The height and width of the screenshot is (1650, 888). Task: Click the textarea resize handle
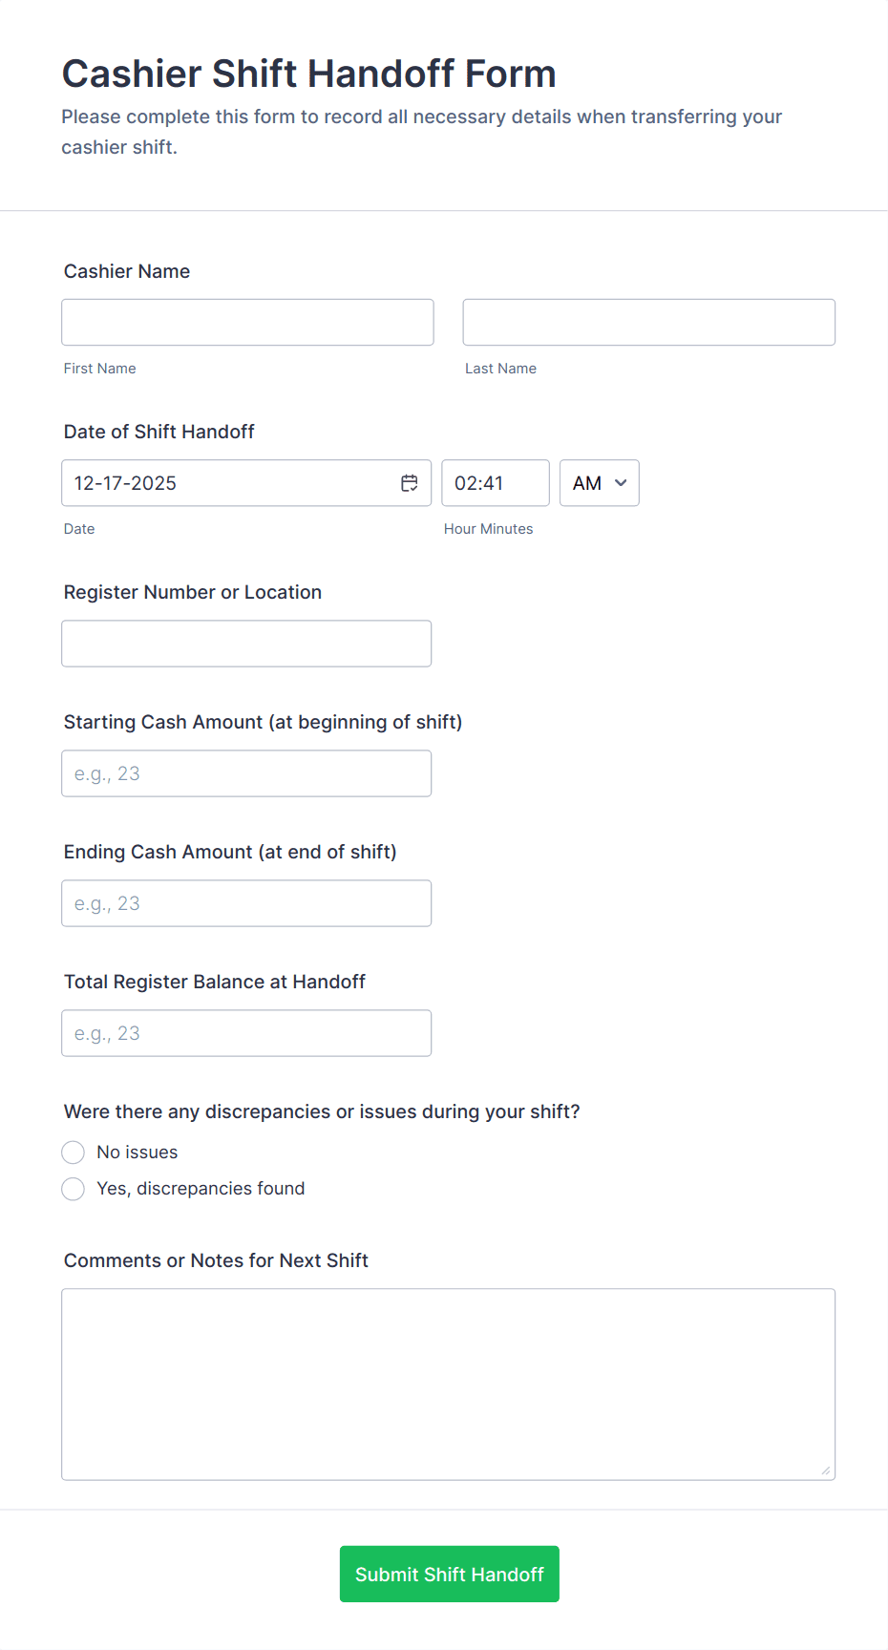827,1472
